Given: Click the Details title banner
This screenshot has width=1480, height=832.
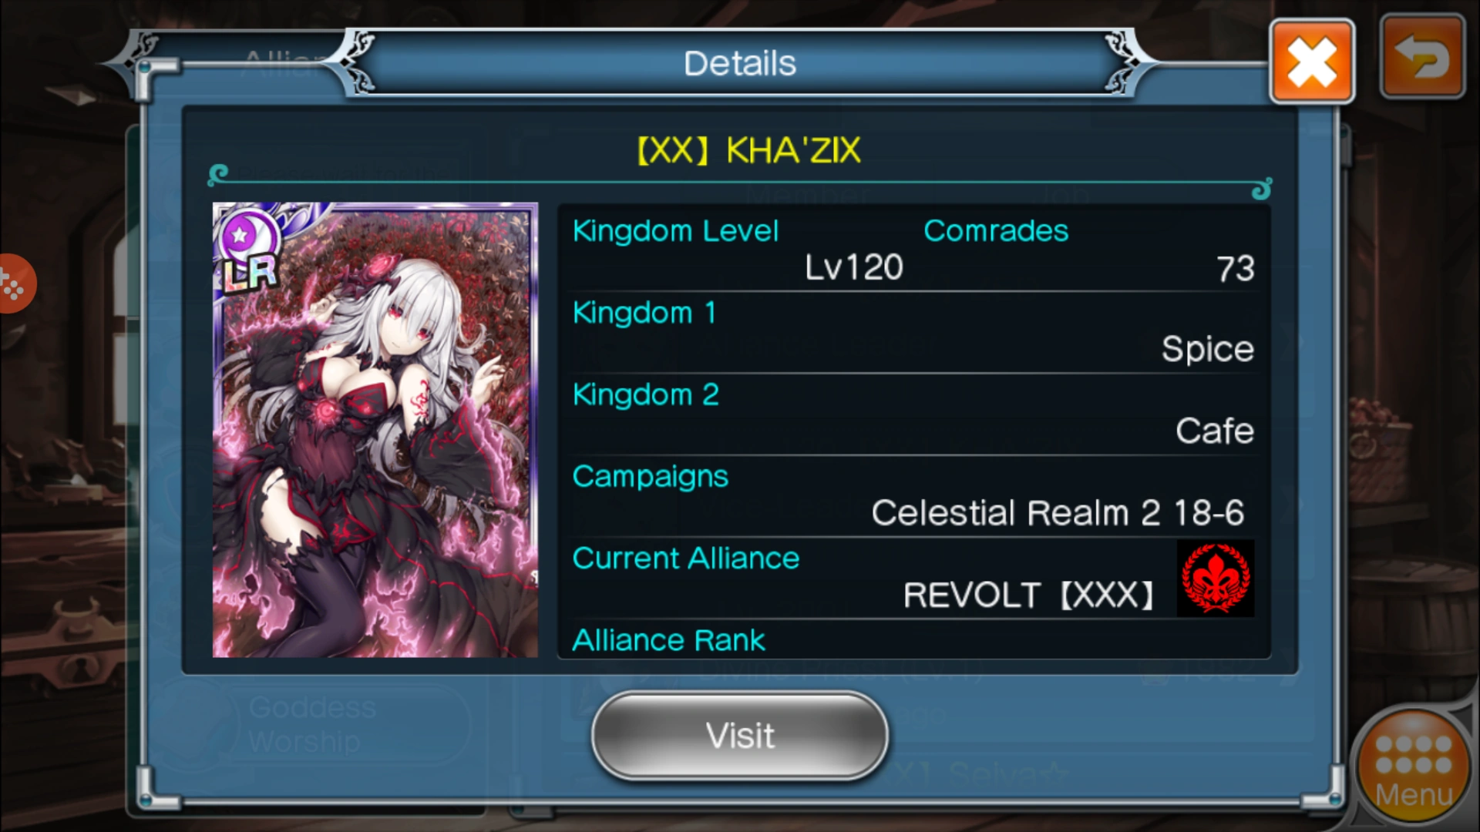Looking at the screenshot, I should pyautogui.click(x=740, y=63).
